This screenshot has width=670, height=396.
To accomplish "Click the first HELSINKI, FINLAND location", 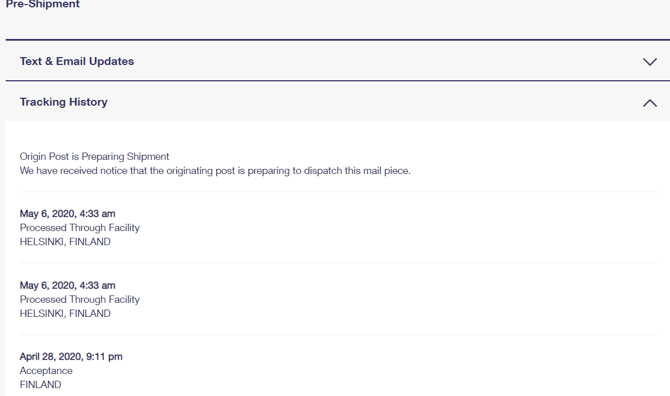I will pyautogui.click(x=65, y=242).
